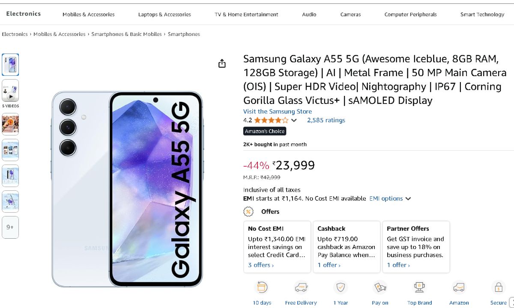The image size is (514, 308).
Task: Click the Pay on Delivery icon
Action: [380, 287]
